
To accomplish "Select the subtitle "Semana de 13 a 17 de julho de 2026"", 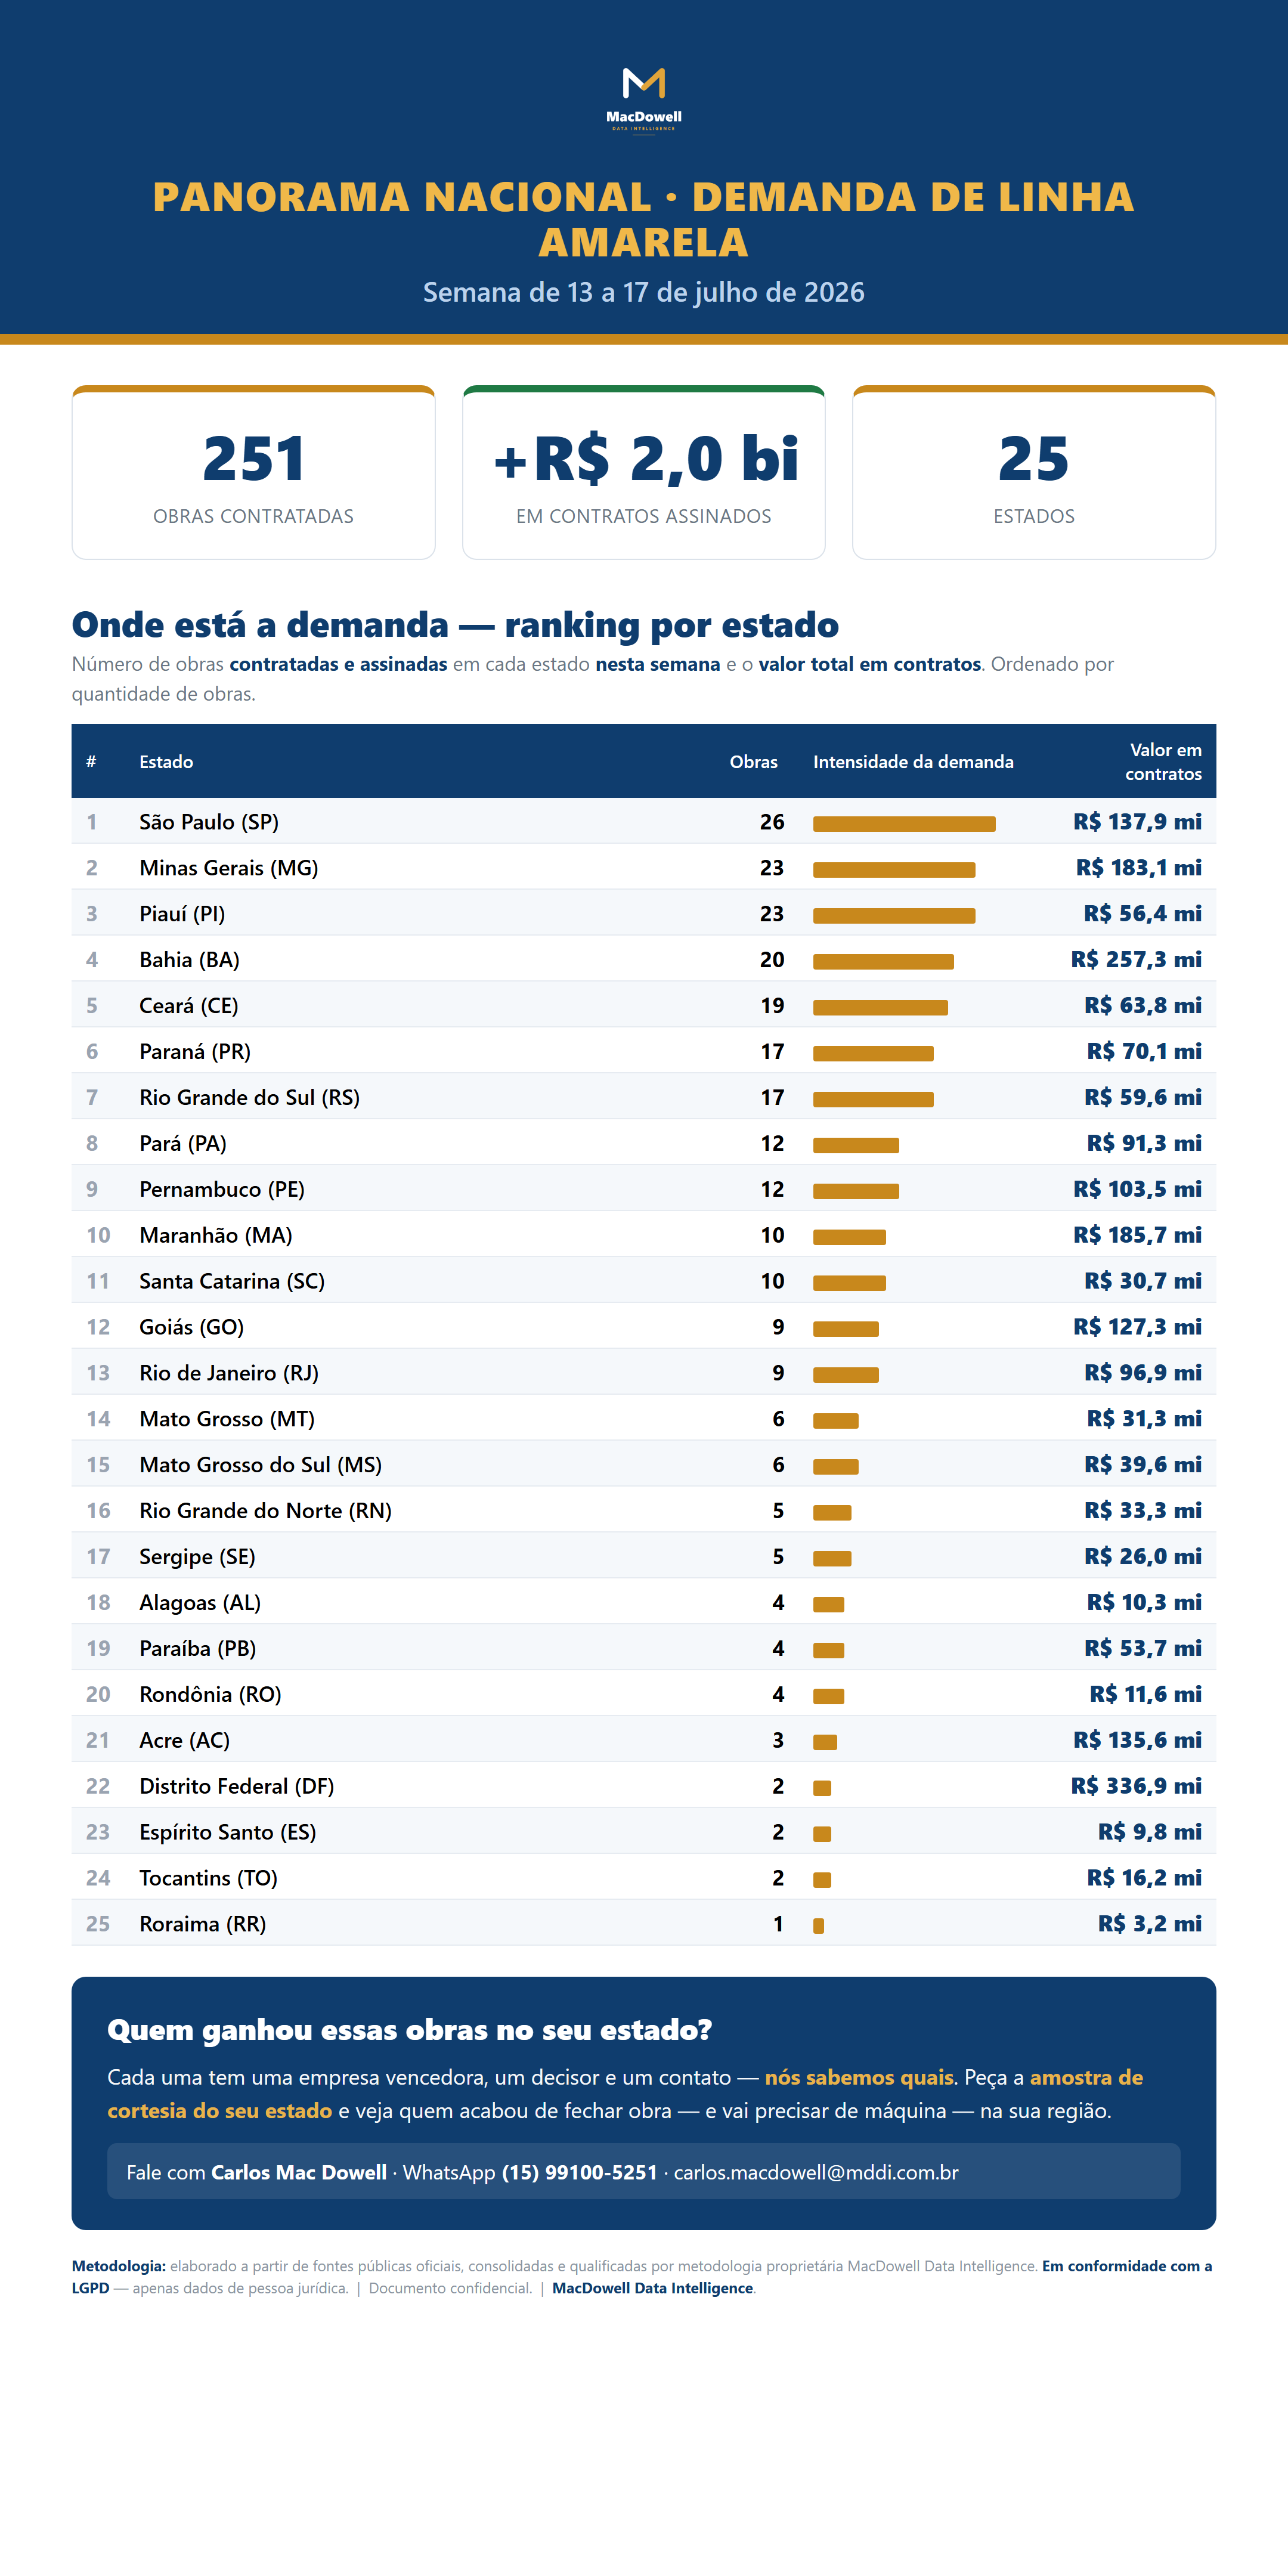I will click(644, 292).
